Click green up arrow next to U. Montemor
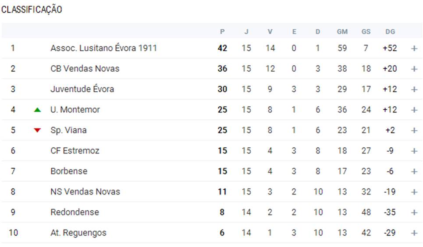The height and width of the screenshot is (247, 423). click(x=37, y=110)
